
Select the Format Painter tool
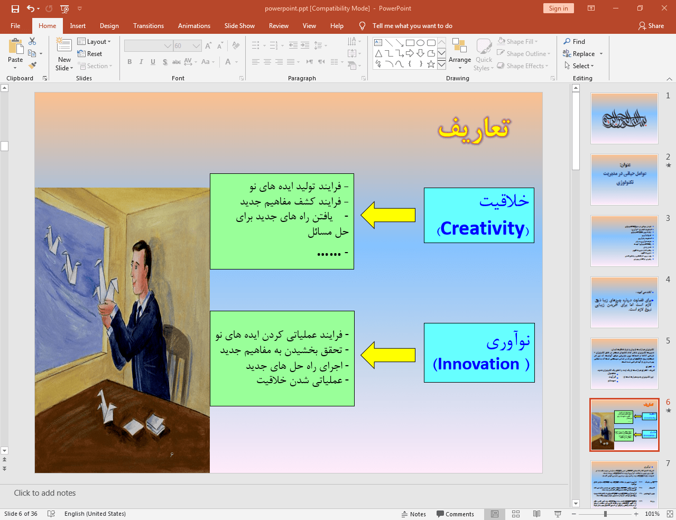pyautogui.click(x=31, y=65)
